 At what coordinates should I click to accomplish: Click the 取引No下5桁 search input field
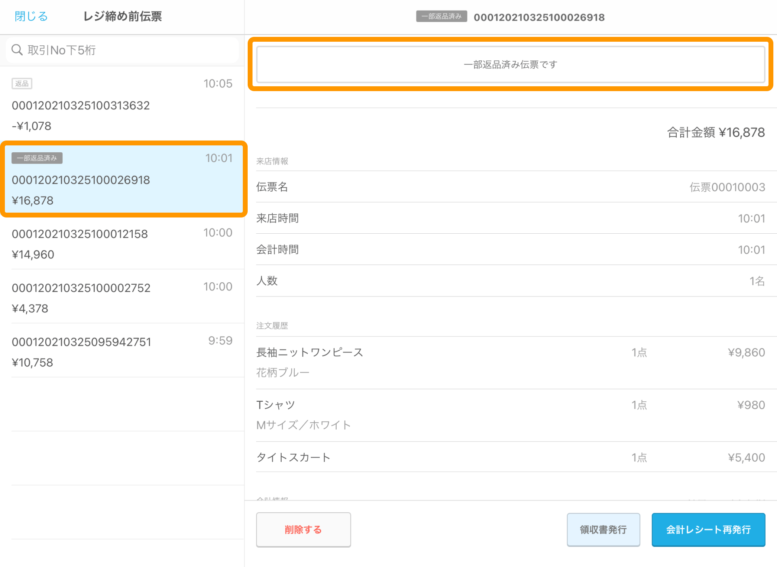click(x=121, y=49)
